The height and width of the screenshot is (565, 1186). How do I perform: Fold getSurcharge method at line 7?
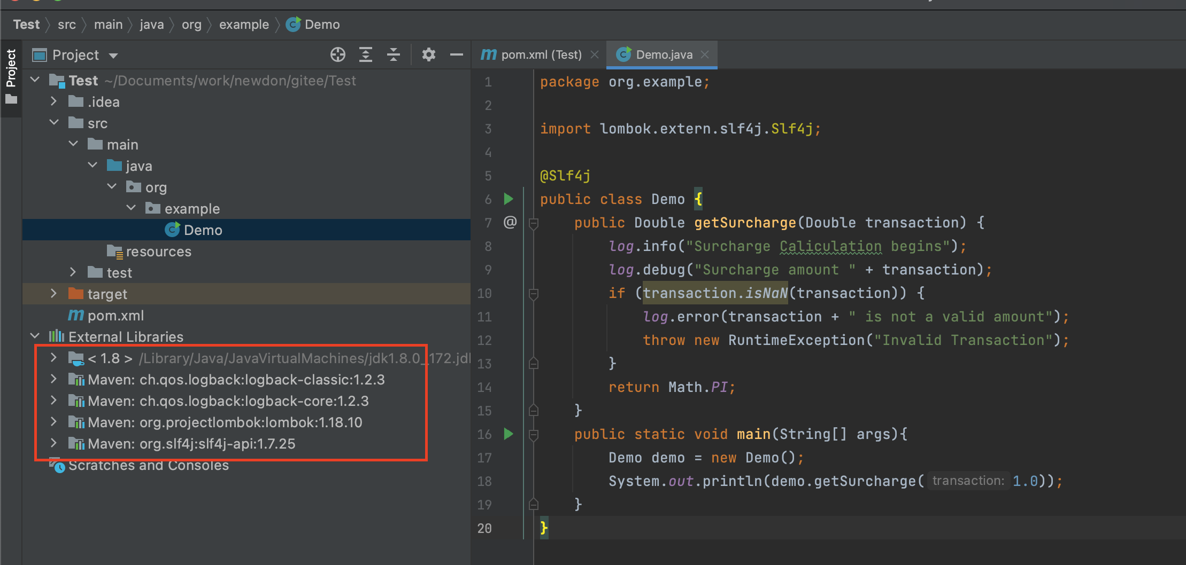click(x=533, y=223)
